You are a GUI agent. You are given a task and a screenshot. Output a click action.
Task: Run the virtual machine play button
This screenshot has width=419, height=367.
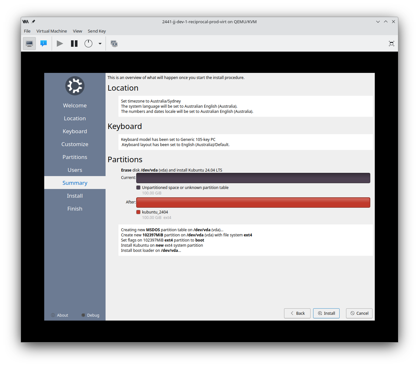(60, 44)
